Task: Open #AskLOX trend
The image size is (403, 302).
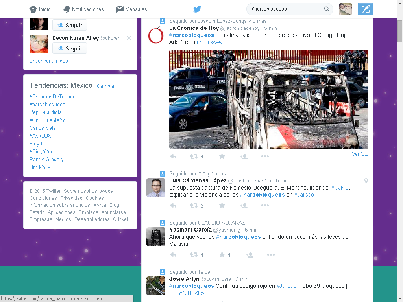Action: click(40, 136)
